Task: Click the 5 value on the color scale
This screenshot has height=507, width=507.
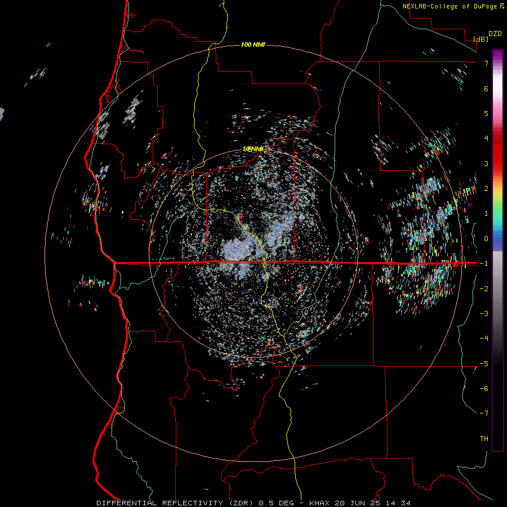Action: click(x=486, y=113)
